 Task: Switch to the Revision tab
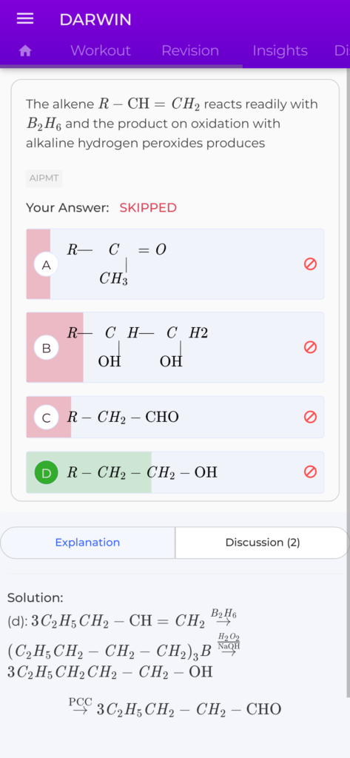(190, 51)
